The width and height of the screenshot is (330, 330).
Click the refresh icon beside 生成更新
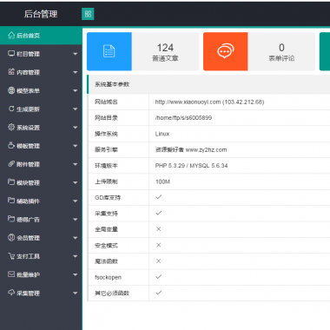(x=11, y=109)
